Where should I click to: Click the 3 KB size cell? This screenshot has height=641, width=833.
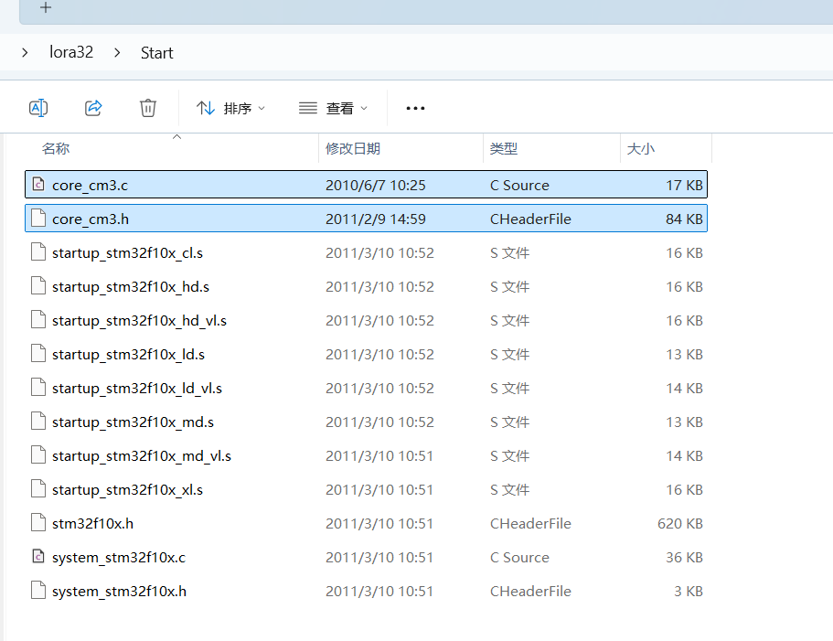(689, 592)
